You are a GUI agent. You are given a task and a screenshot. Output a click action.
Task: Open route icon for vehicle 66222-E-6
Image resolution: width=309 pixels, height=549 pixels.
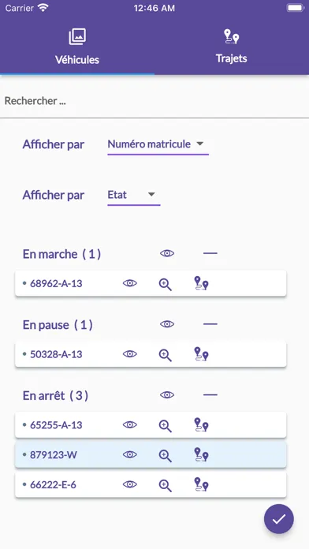point(201,484)
